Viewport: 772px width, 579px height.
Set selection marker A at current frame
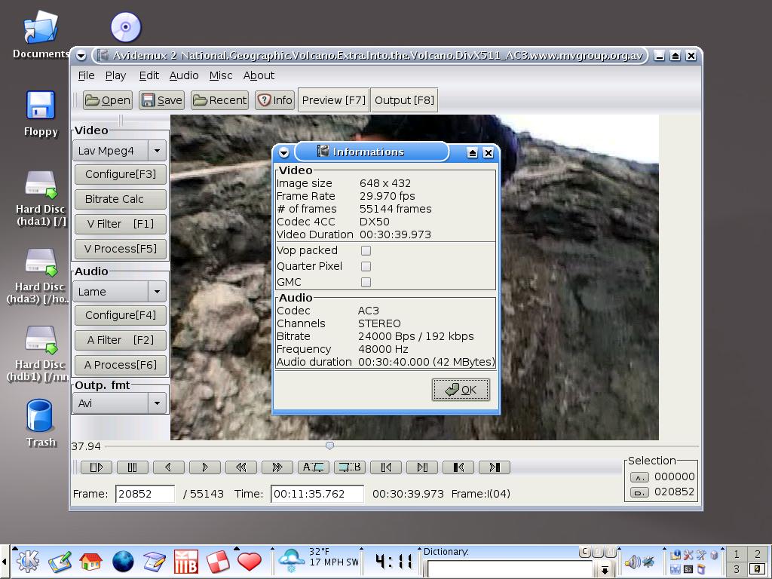[313, 467]
